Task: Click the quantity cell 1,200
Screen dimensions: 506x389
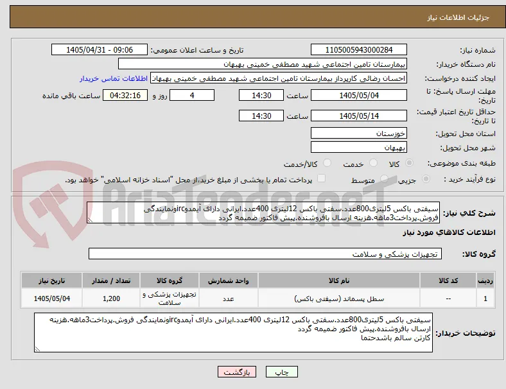Action: (x=111, y=298)
